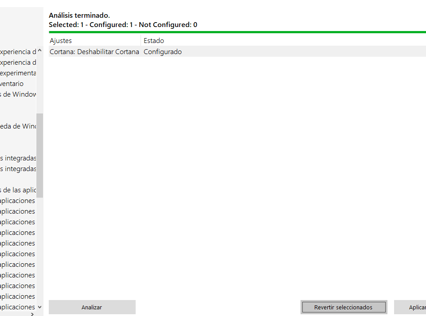The image size is (426, 316).
Task: Click the Configurado status cell
Action: point(163,52)
